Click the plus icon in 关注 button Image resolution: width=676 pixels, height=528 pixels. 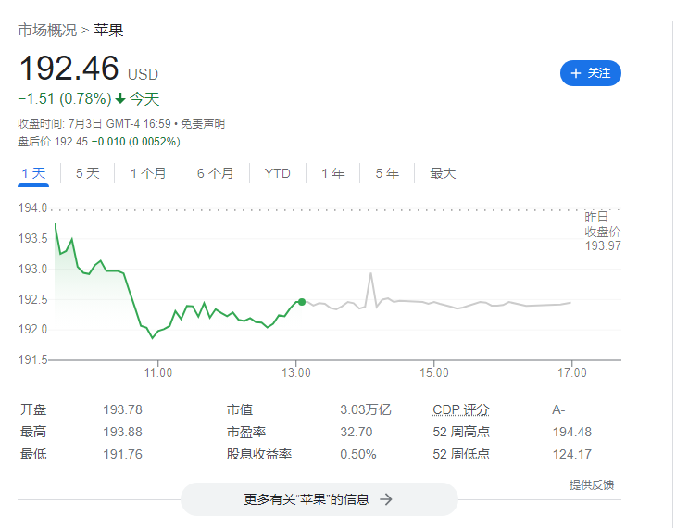click(x=576, y=73)
